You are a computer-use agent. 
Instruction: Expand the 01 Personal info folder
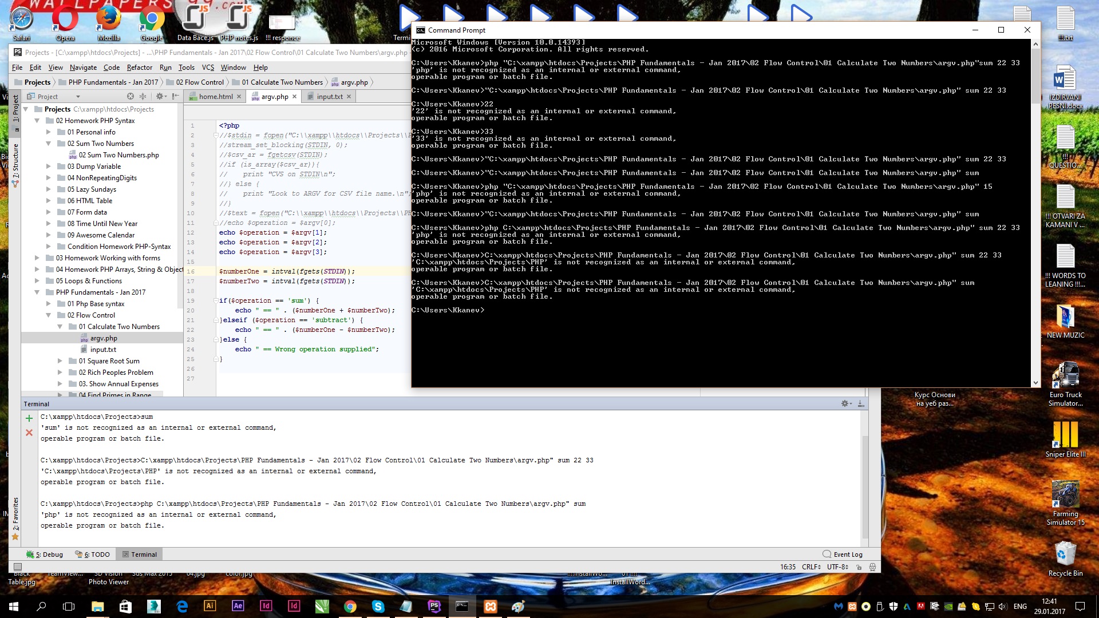(49, 132)
